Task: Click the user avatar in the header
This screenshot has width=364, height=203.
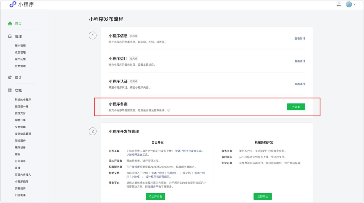Action: tap(349, 4)
